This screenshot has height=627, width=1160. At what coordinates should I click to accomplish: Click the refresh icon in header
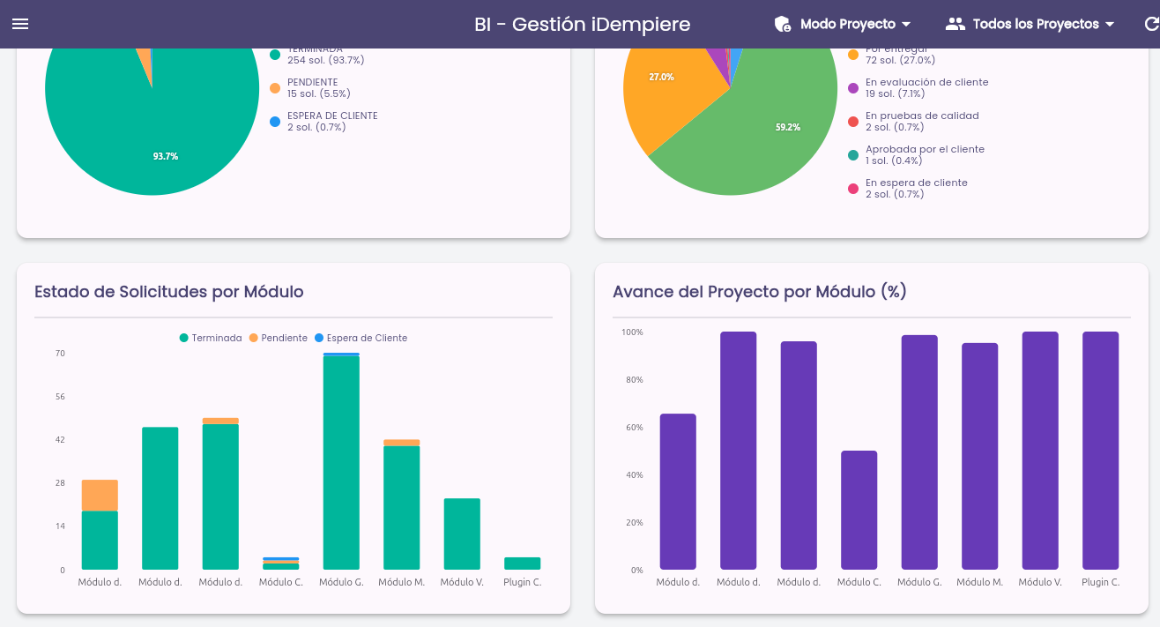click(x=1149, y=24)
